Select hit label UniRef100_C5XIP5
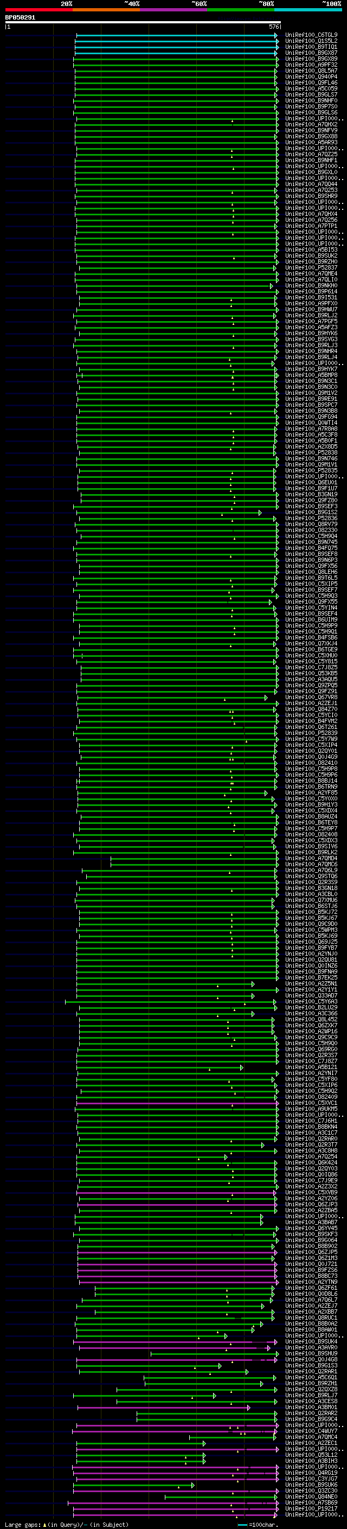347x1529 pixels. point(311,584)
